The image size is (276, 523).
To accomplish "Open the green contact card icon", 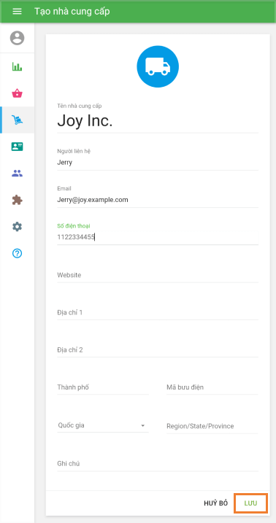I will tap(17, 147).
